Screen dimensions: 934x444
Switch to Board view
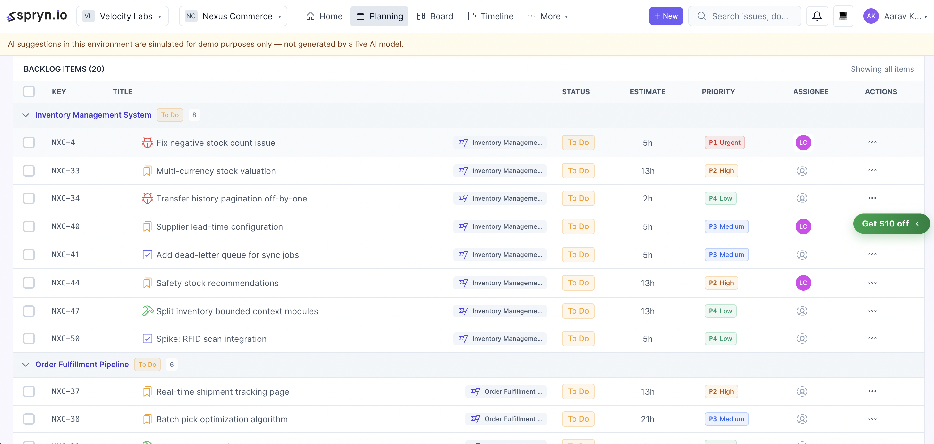[x=435, y=16]
